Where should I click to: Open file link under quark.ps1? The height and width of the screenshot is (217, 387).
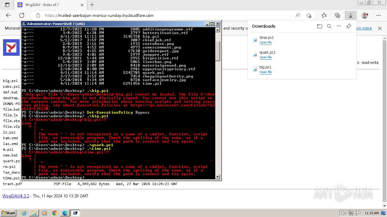coord(265,57)
